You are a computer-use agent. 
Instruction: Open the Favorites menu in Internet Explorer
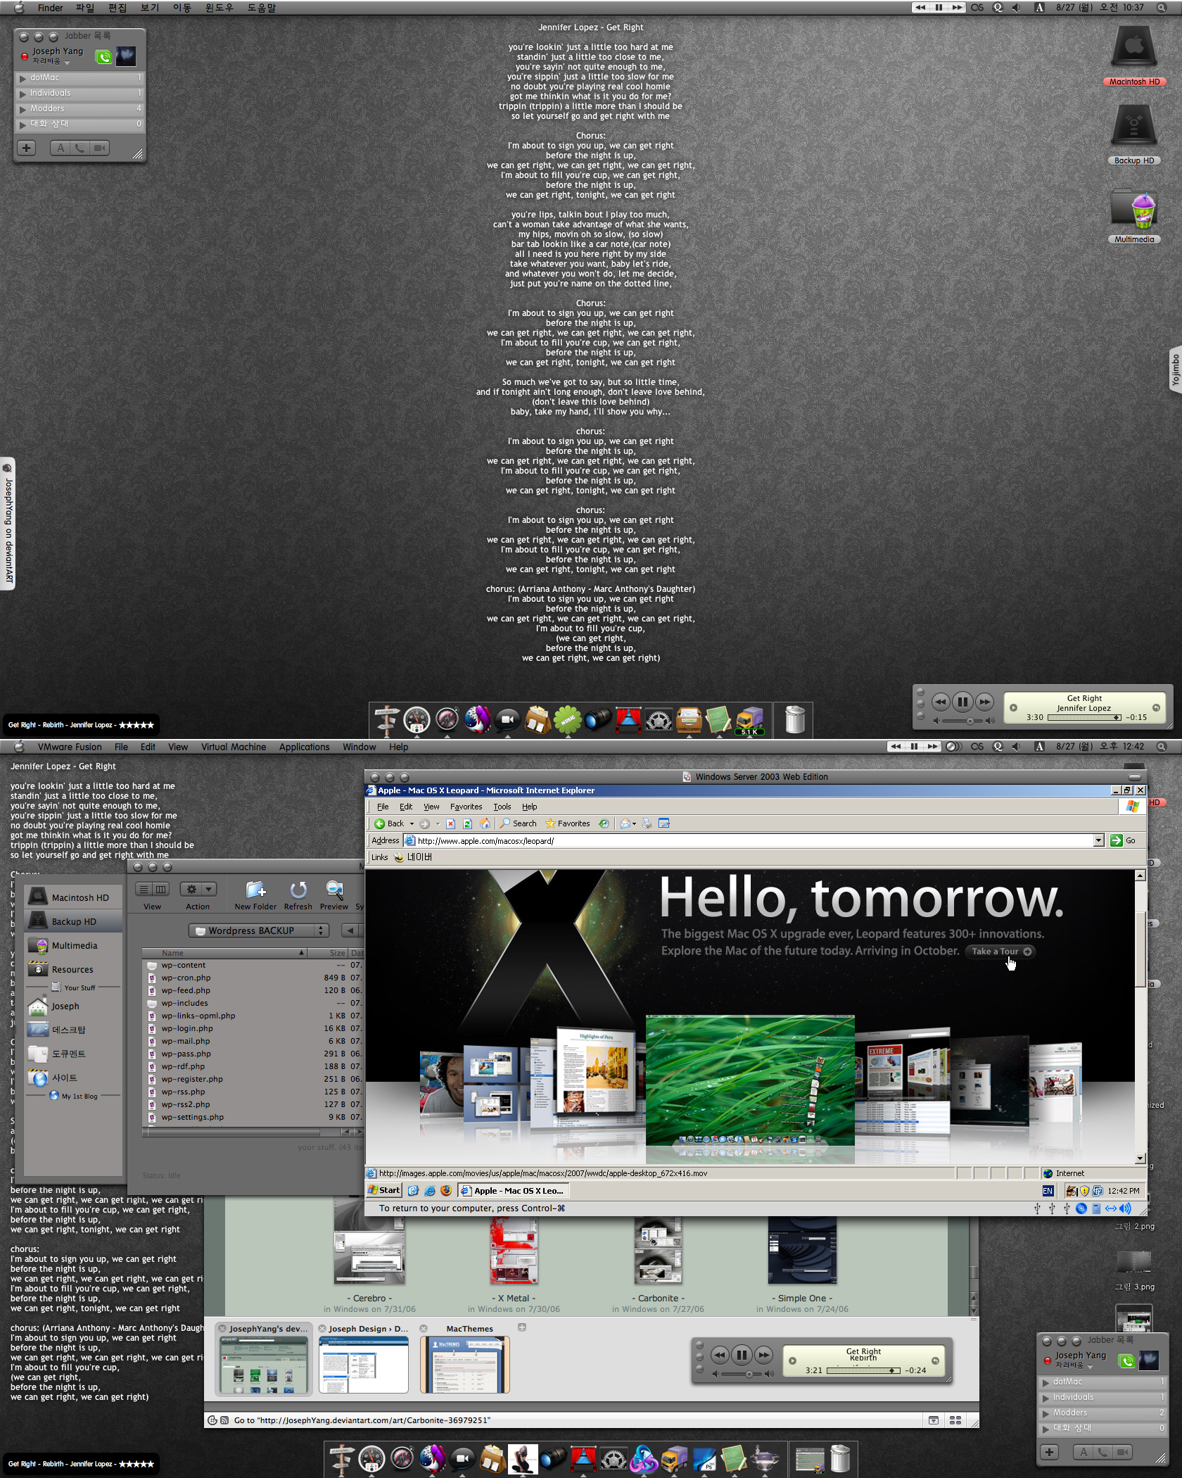[x=466, y=807]
